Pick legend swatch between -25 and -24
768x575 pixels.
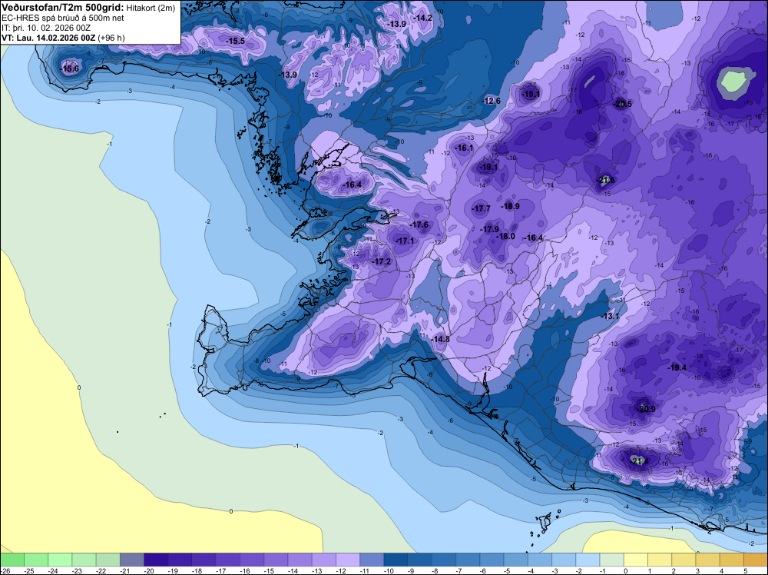pos(36,560)
